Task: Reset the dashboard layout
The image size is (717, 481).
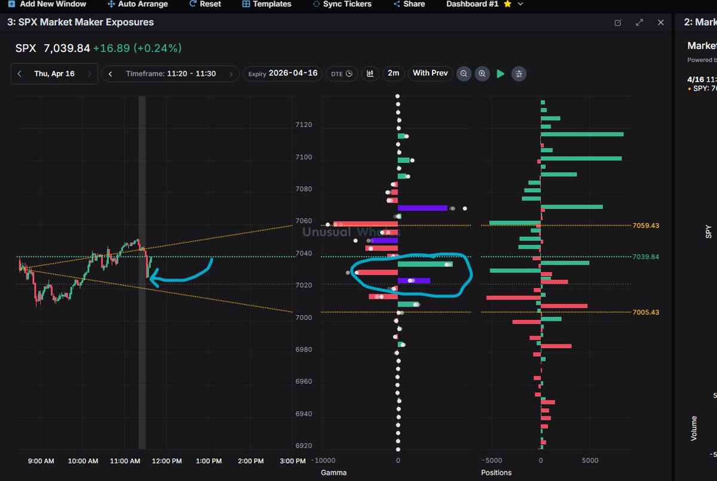Action: click(x=205, y=4)
